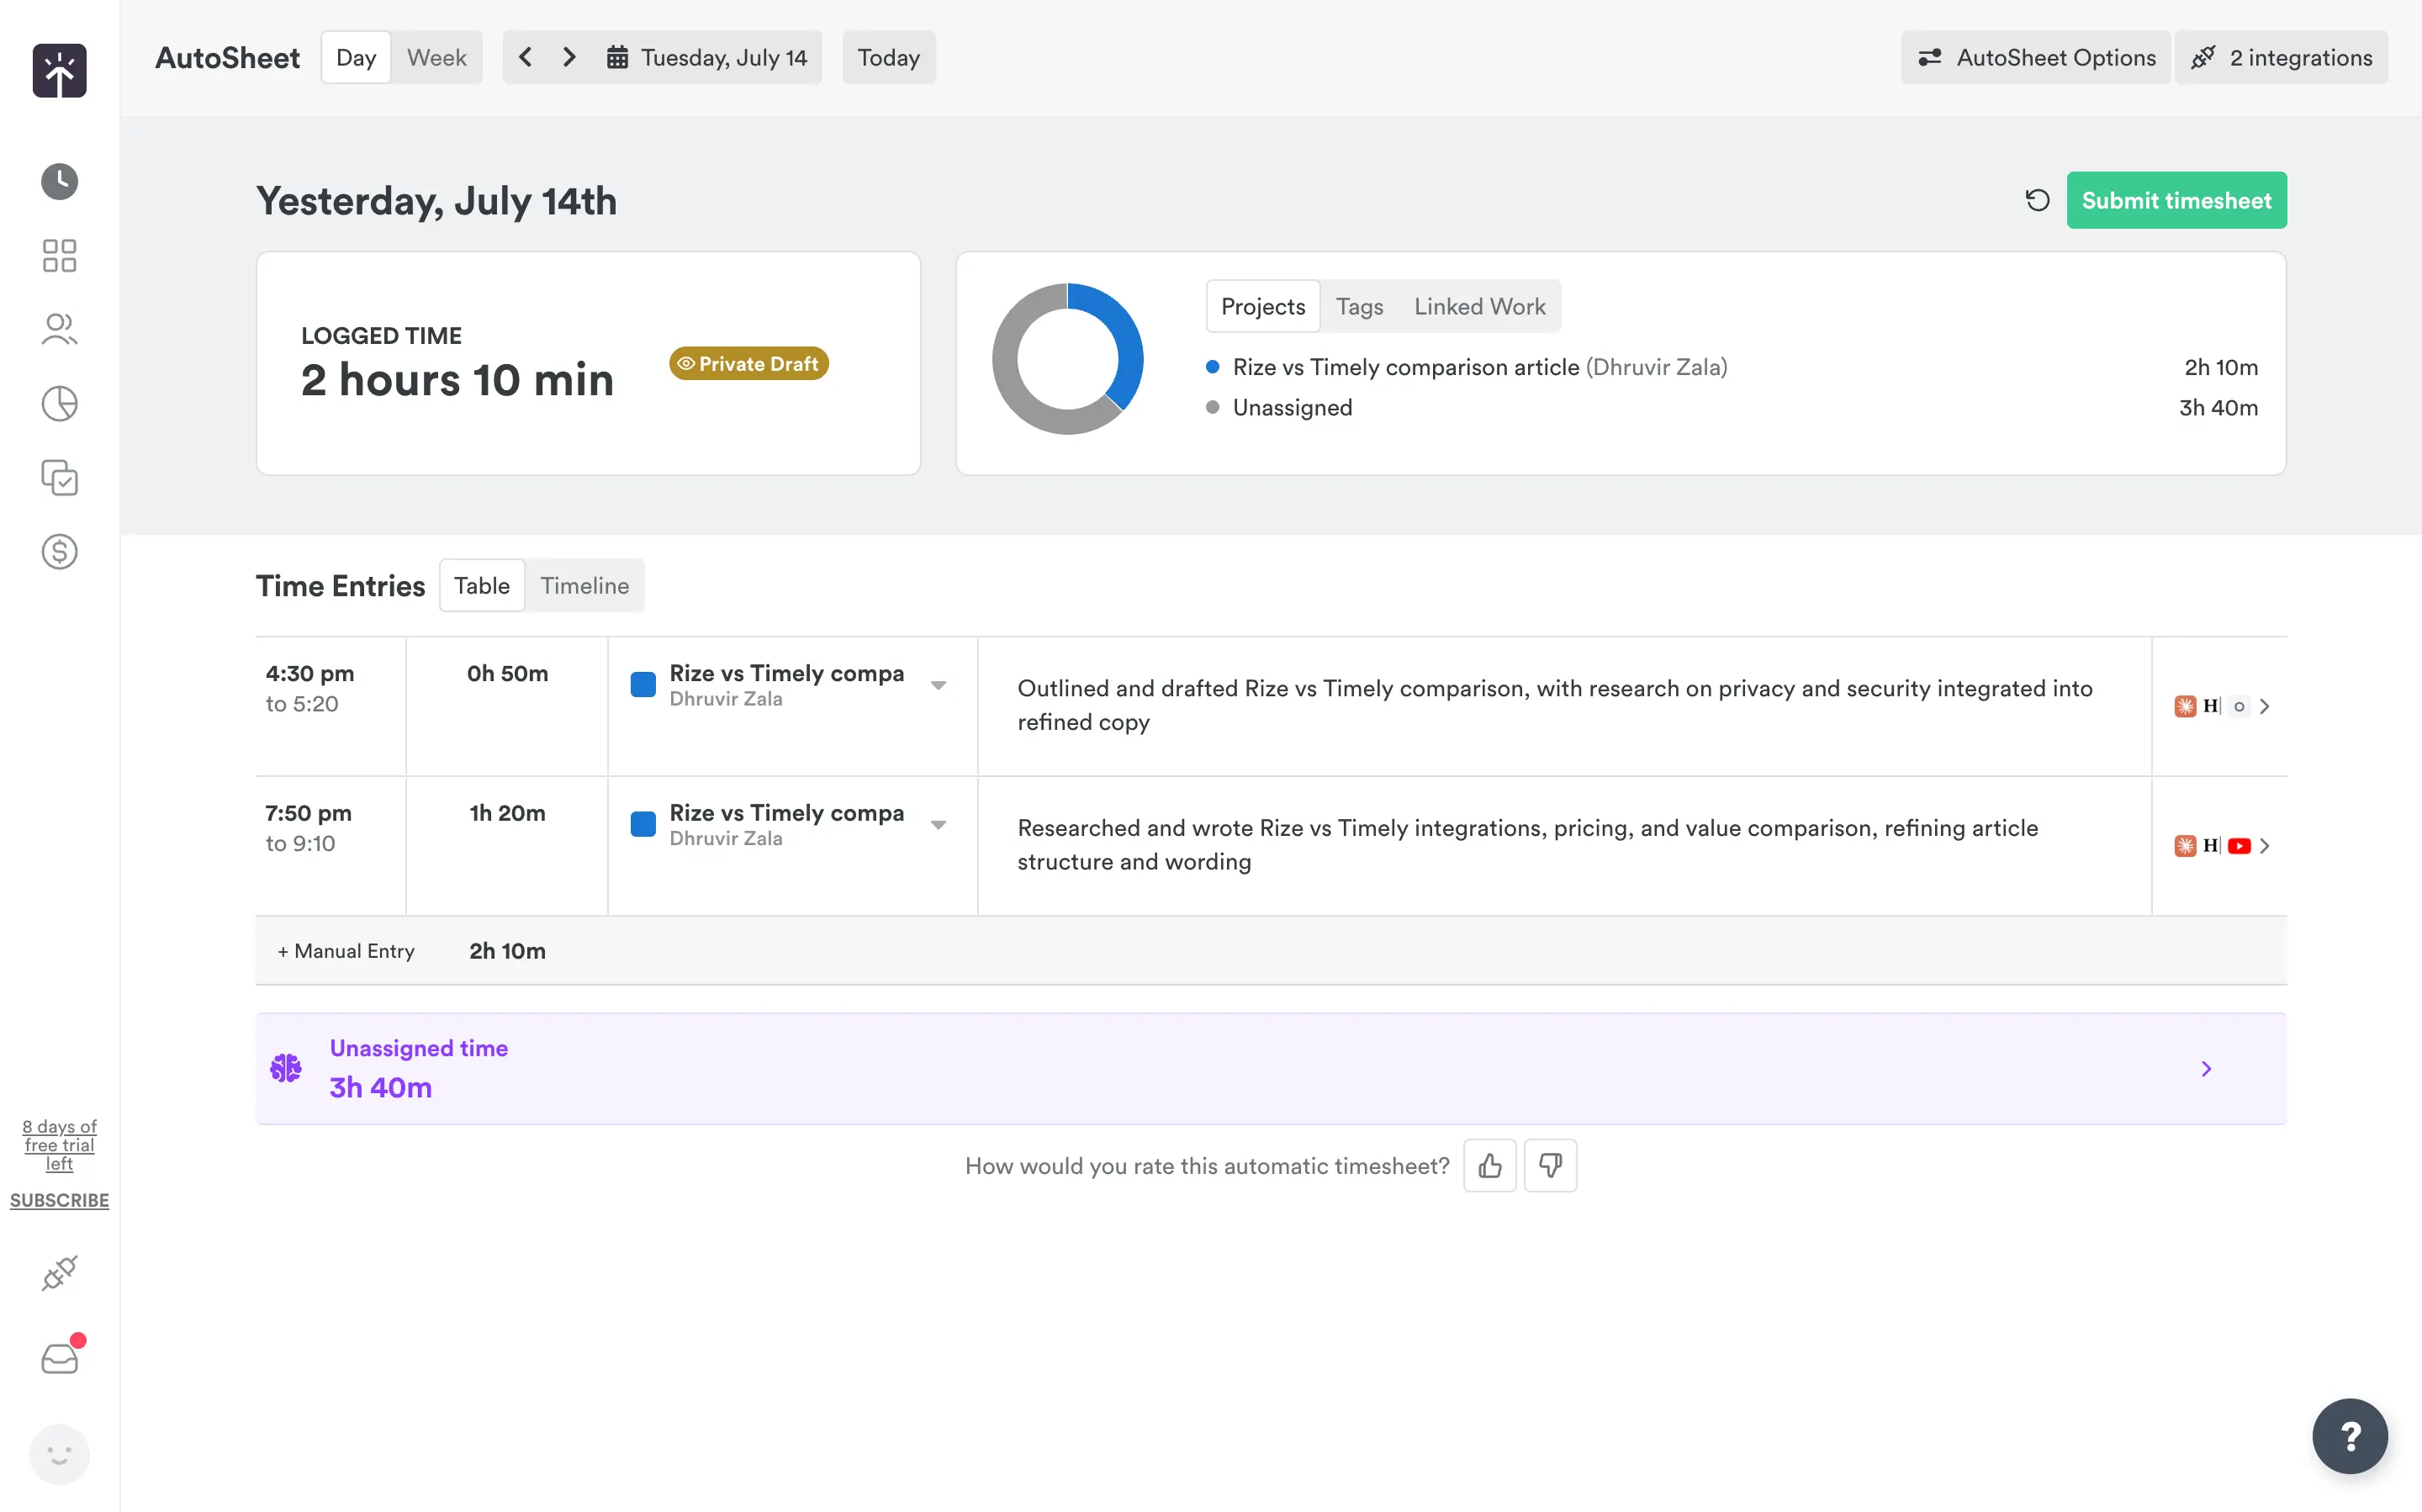Open the pie chart reports sidebar icon
This screenshot has width=2422, height=1512.
59,403
